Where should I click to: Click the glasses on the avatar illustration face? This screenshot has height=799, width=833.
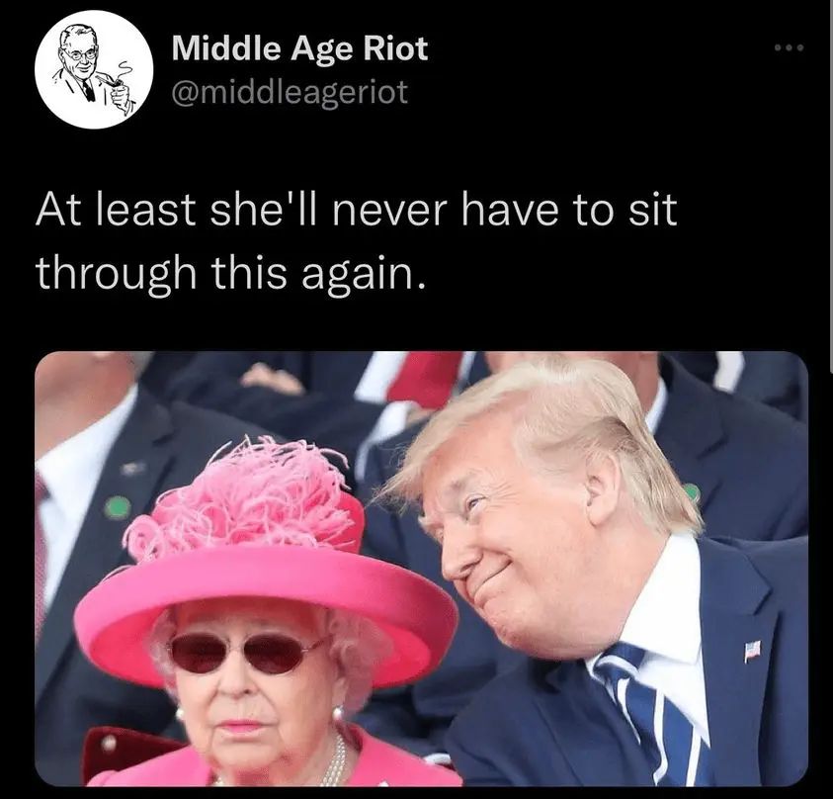[x=81, y=53]
